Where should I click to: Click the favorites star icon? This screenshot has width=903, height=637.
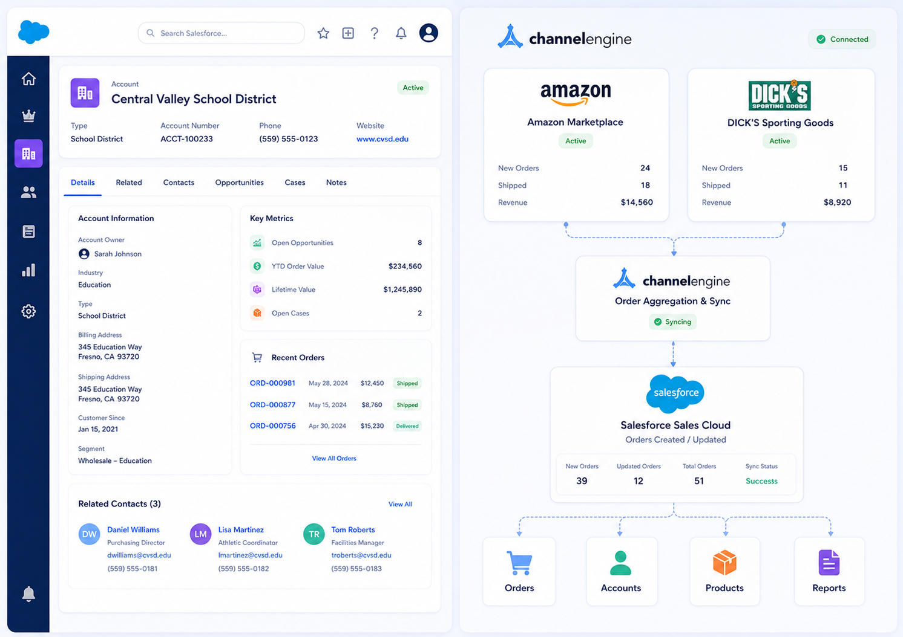click(x=323, y=33)
